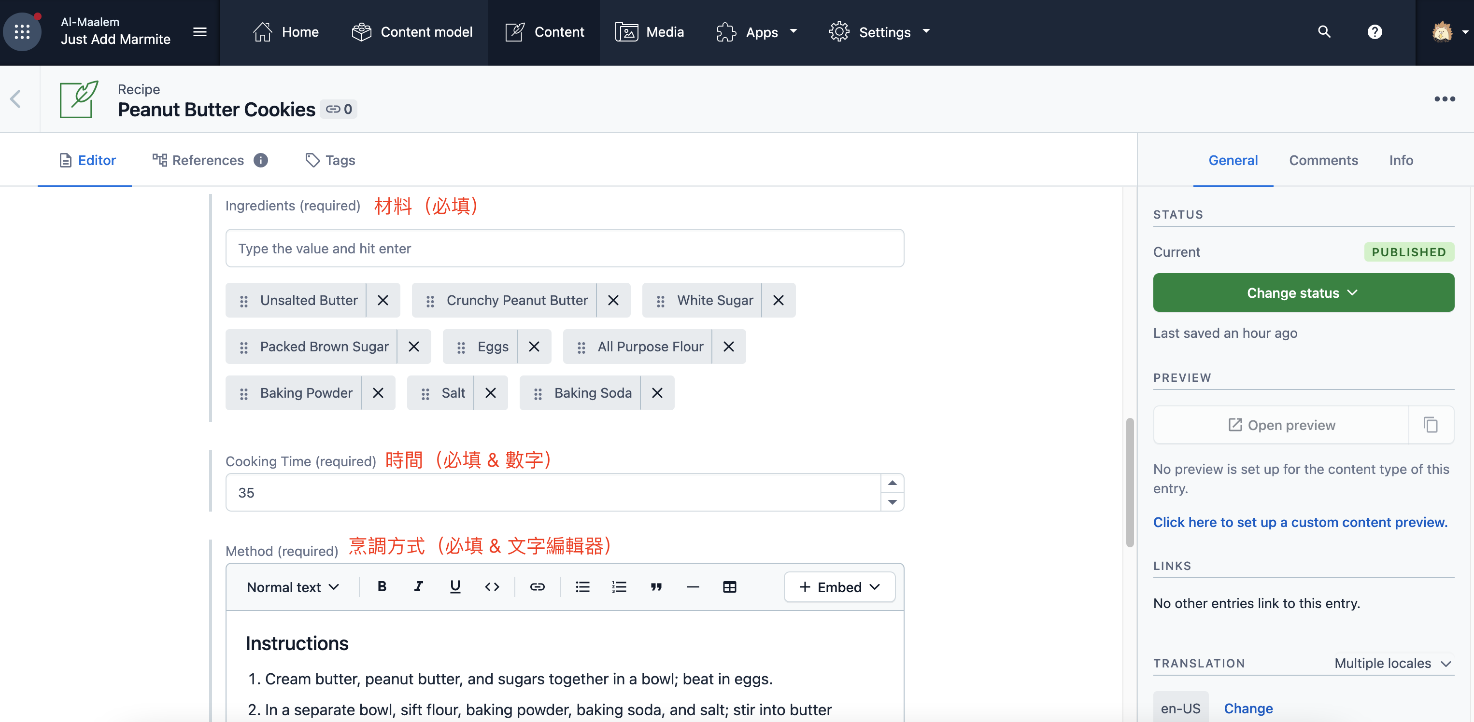The height and width of the screenshot is (722, 1474).
Task: Open the Content section
Action: 544,32
